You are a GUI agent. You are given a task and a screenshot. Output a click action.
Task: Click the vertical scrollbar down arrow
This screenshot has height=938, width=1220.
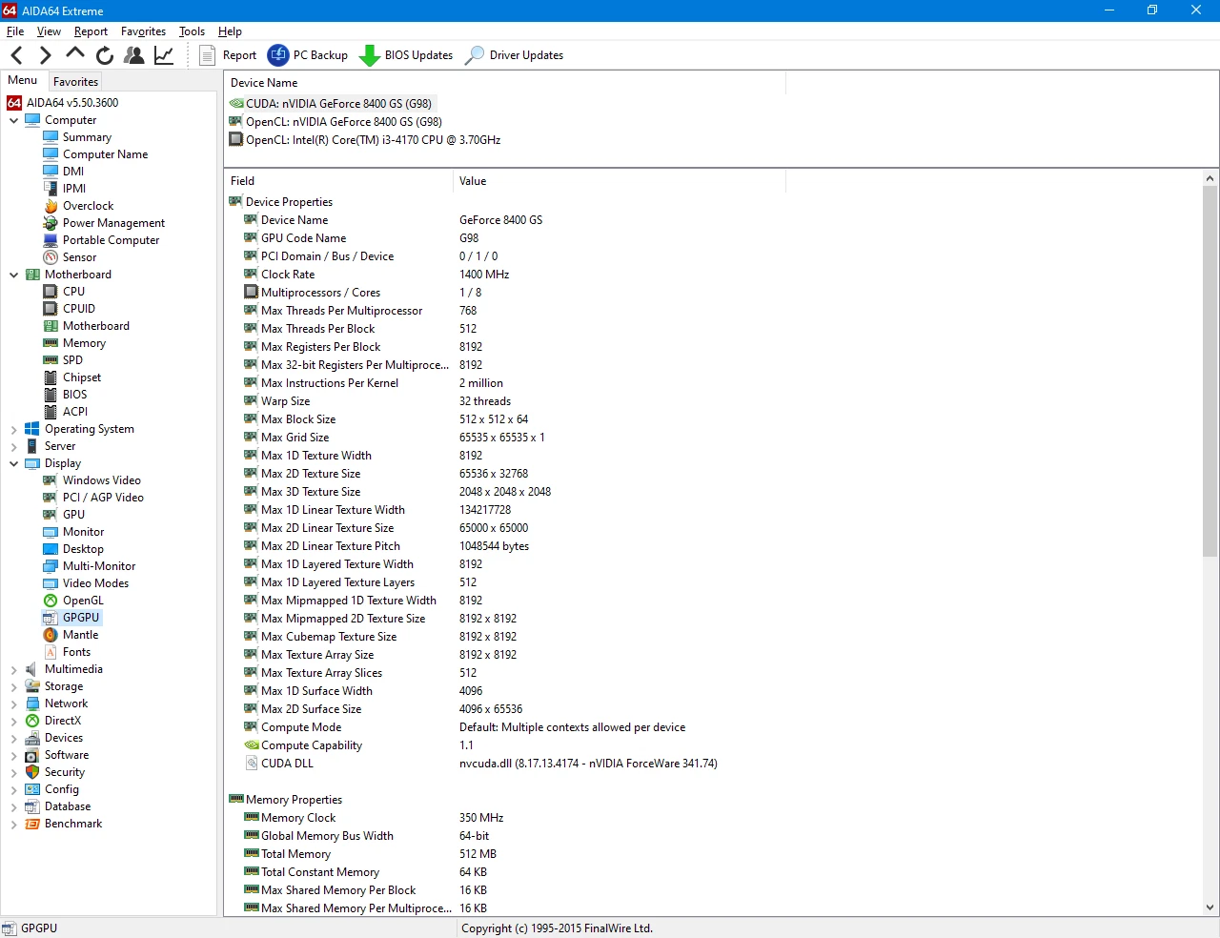(1210, 907)
